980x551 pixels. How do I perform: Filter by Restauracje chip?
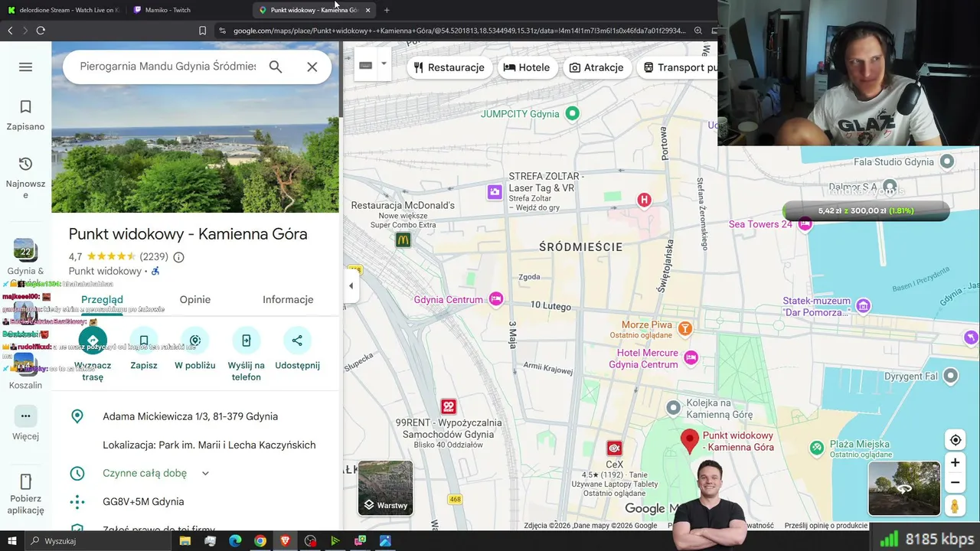click(449, 67)
